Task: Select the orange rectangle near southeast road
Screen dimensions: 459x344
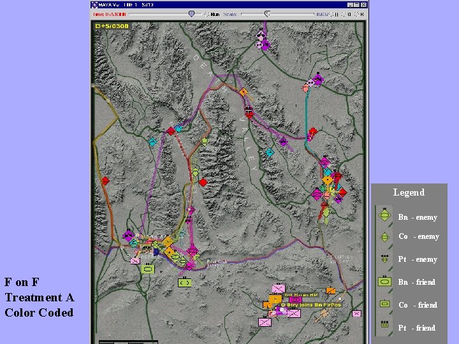Action: [331, 290]
